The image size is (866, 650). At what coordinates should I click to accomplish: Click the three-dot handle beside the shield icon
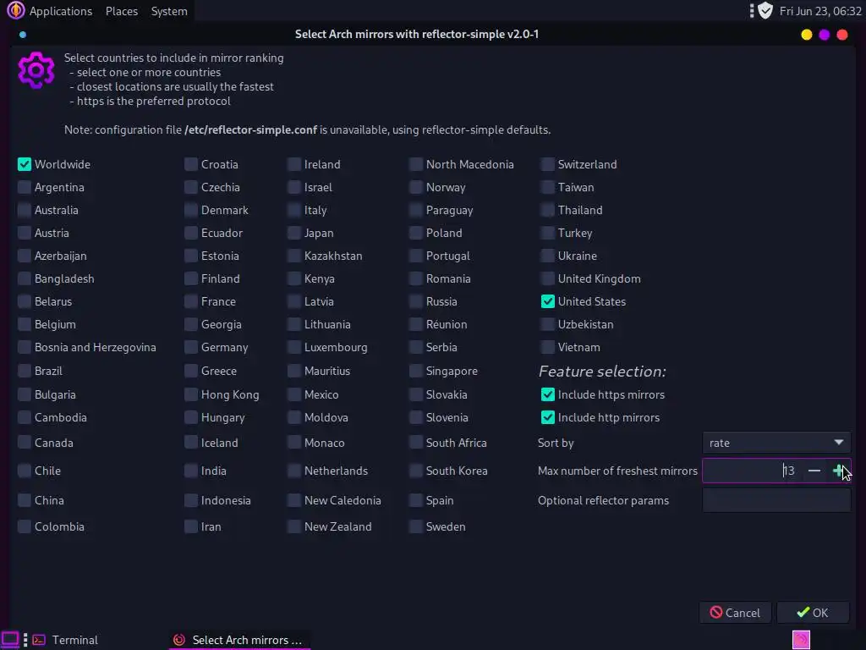tap(751, 10)
